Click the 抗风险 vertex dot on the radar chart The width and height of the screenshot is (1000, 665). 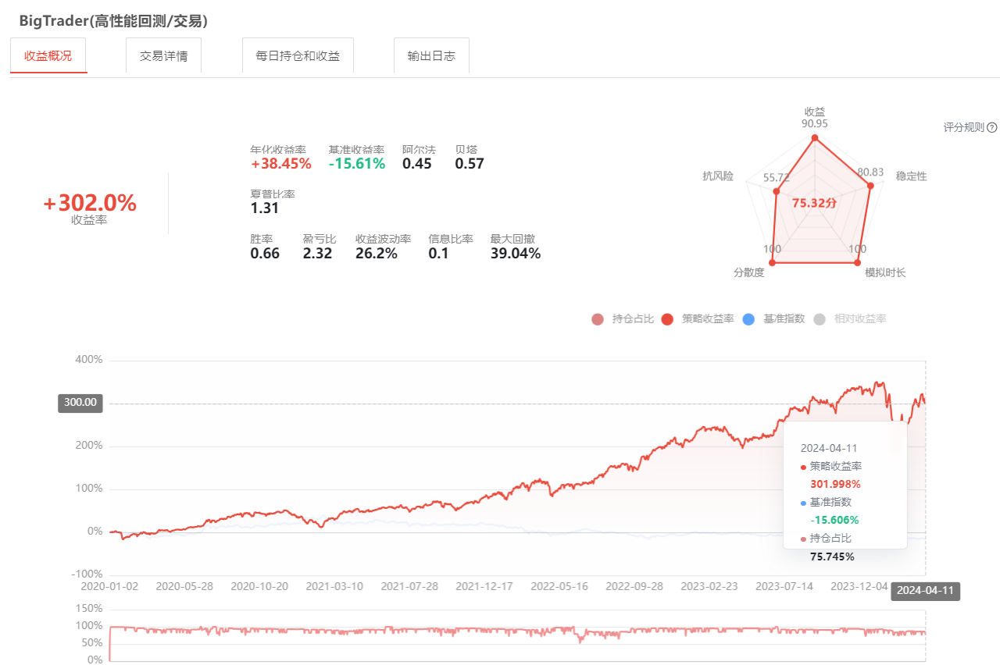[776, 191]
